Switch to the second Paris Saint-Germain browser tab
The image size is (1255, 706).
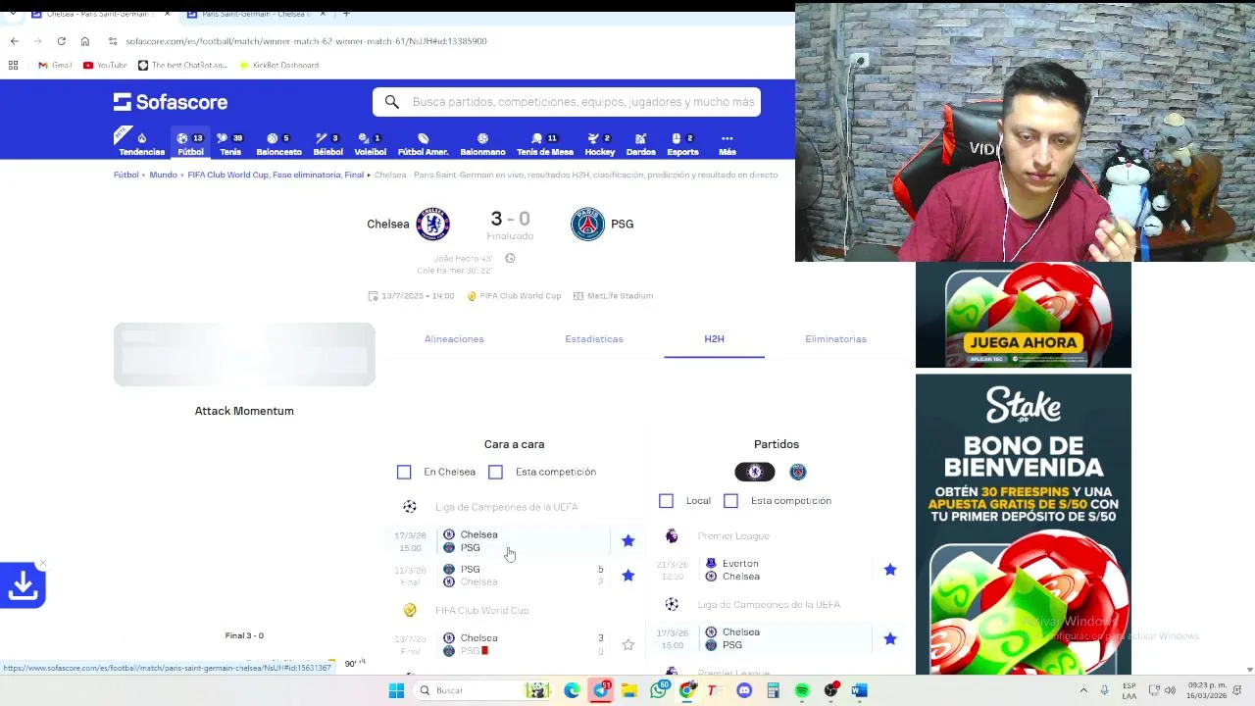[255, 15]
